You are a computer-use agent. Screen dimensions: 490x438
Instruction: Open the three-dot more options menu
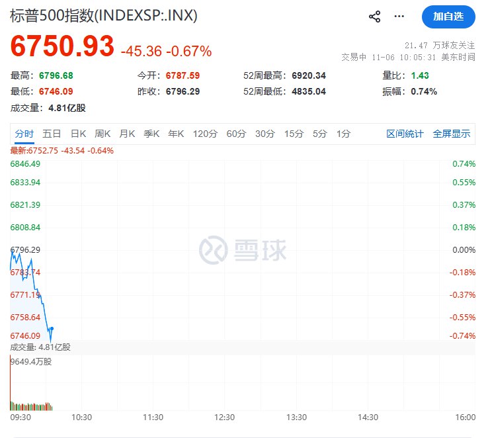click(399, 17)
